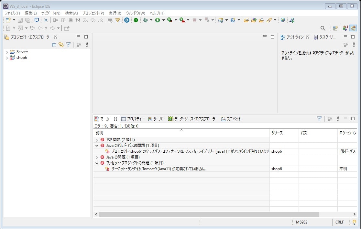
Task: Click the Step Into icon
Action: (85, 20)
